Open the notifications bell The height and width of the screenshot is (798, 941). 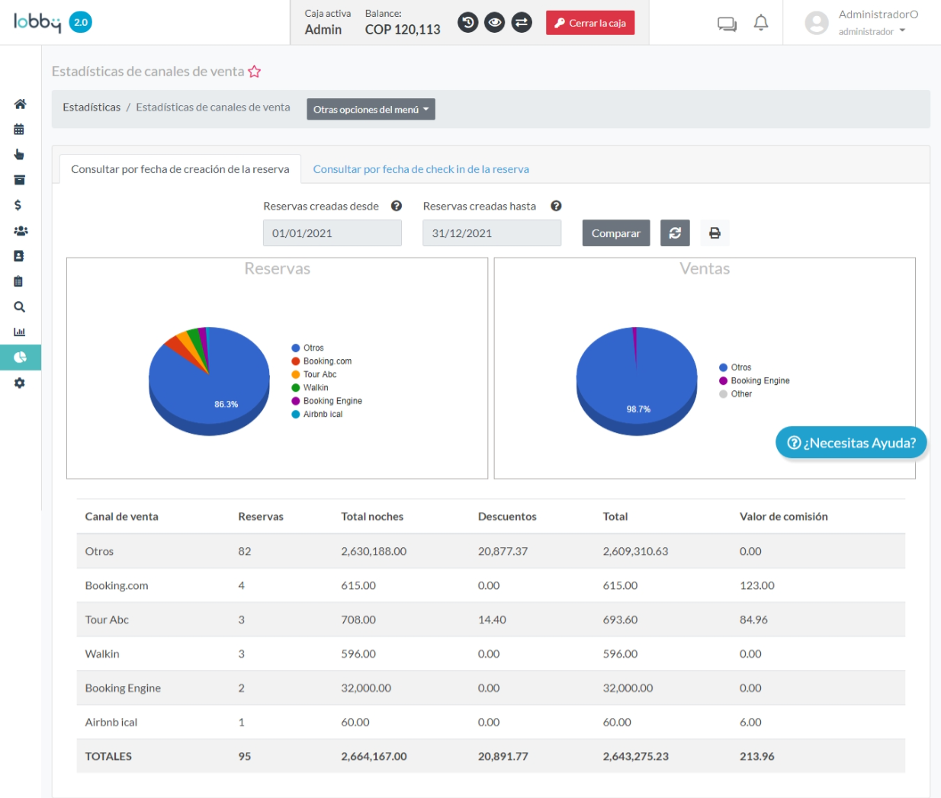[x=761, y=23]
